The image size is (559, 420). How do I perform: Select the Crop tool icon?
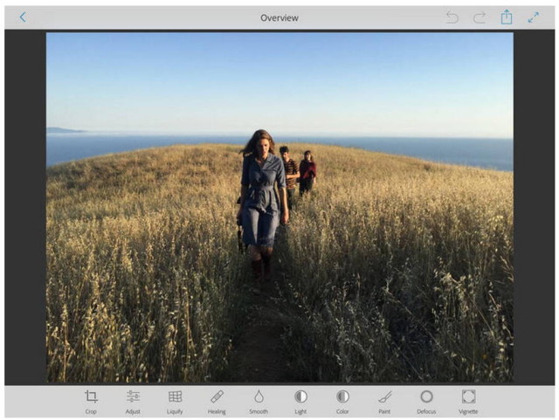pos(91,396)
